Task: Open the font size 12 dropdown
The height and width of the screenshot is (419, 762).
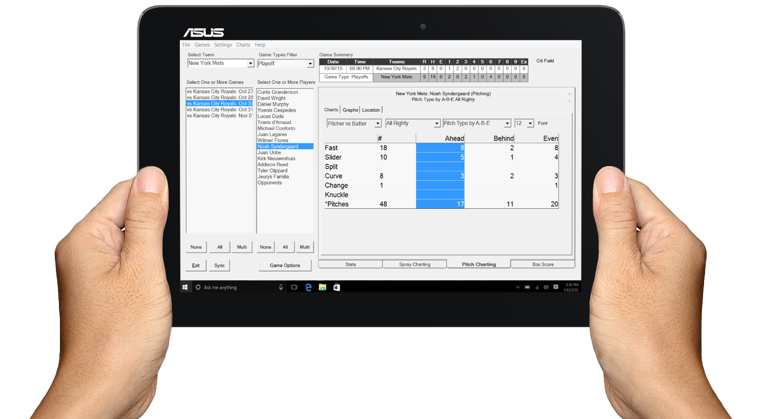Action: tap(530, 123)
